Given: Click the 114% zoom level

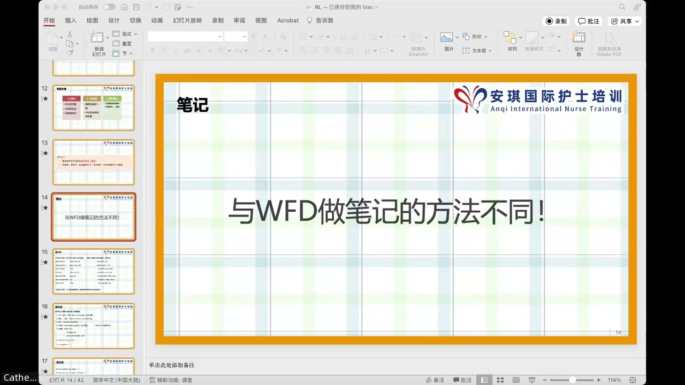Looking at the screenshot, I should click(614, 380).
